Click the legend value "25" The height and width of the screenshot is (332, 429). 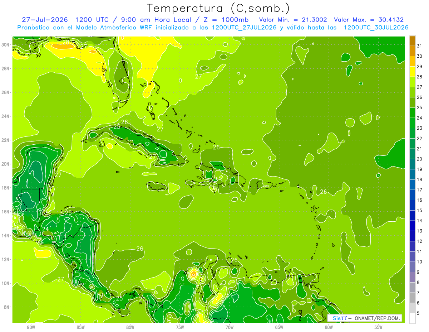tap(419, 107)
